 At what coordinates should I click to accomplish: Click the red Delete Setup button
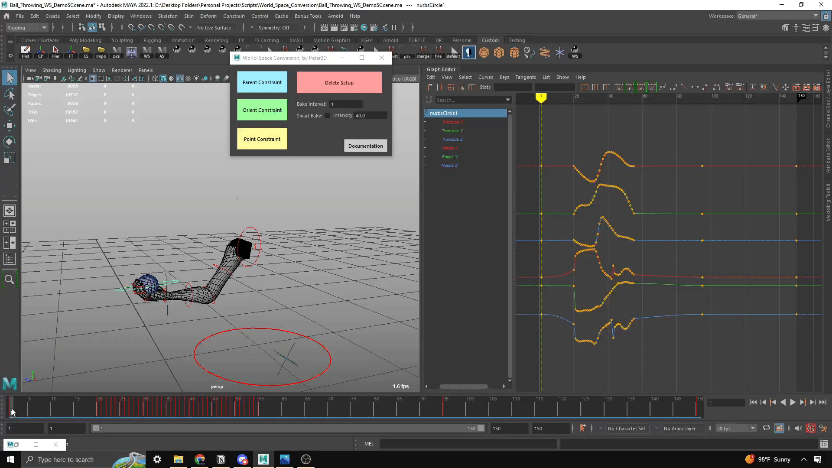tap(339, 83)
